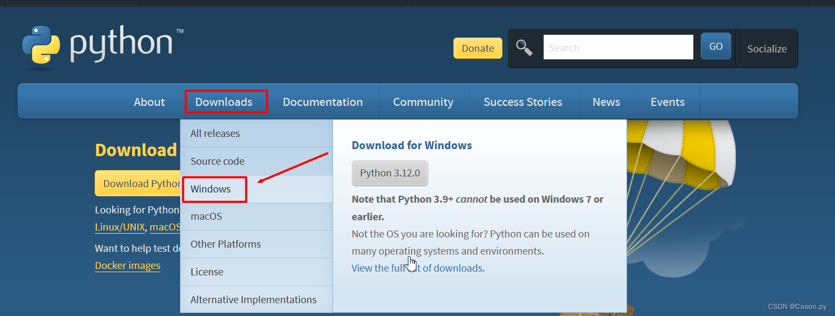
Task: Click the Download for Windows heading
Action: (x=412, y=145)
